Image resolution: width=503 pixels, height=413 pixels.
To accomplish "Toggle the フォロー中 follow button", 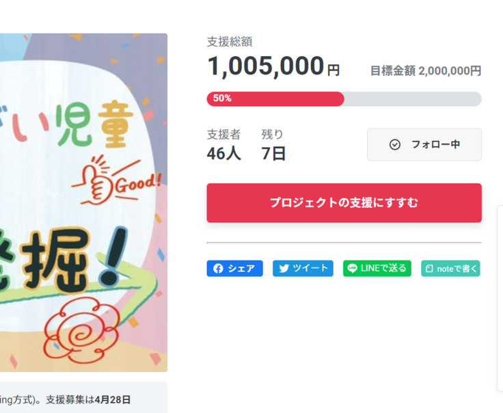I will tap(424, 144).
